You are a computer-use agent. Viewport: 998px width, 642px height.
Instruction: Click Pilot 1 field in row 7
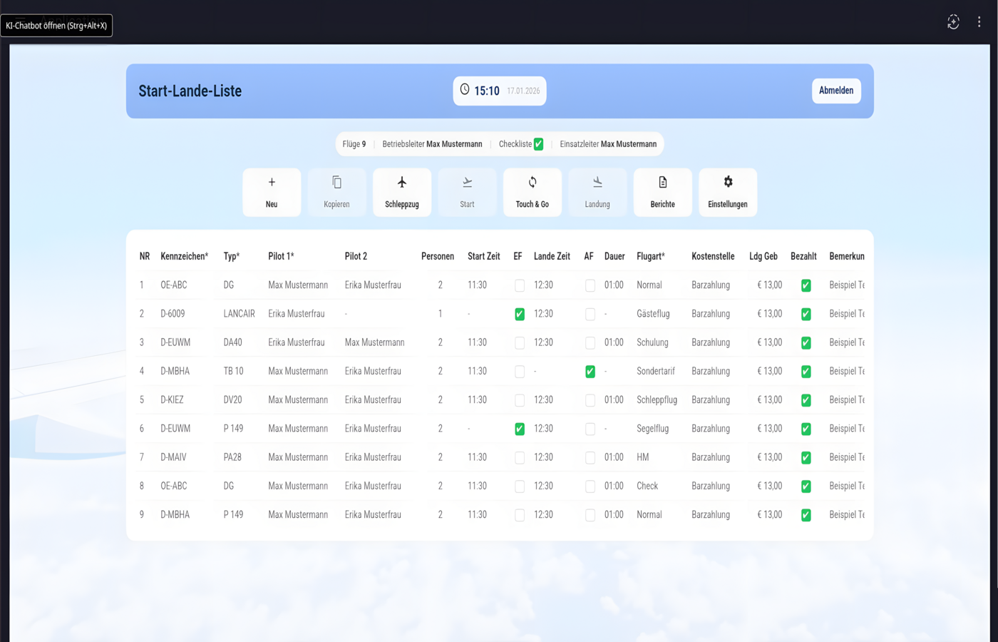pos(298,457)
